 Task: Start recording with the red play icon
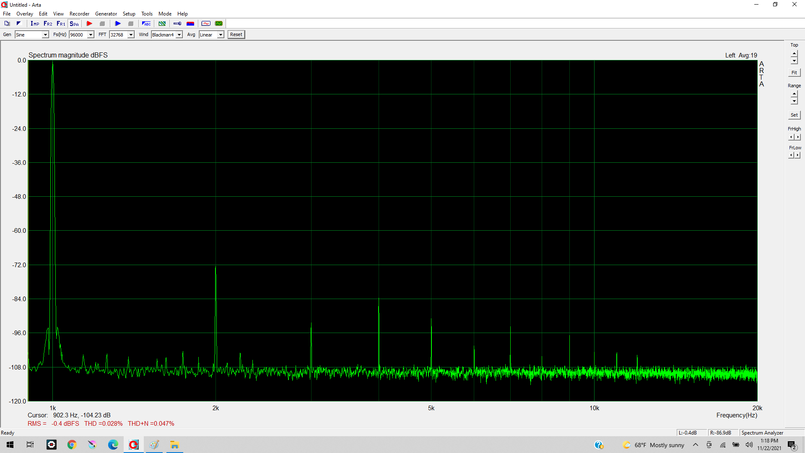(89, 23)
